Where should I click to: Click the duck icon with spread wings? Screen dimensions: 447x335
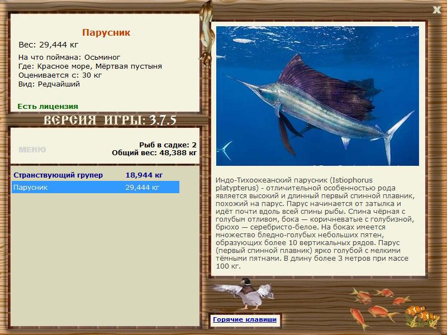click(x=245, y=294)
